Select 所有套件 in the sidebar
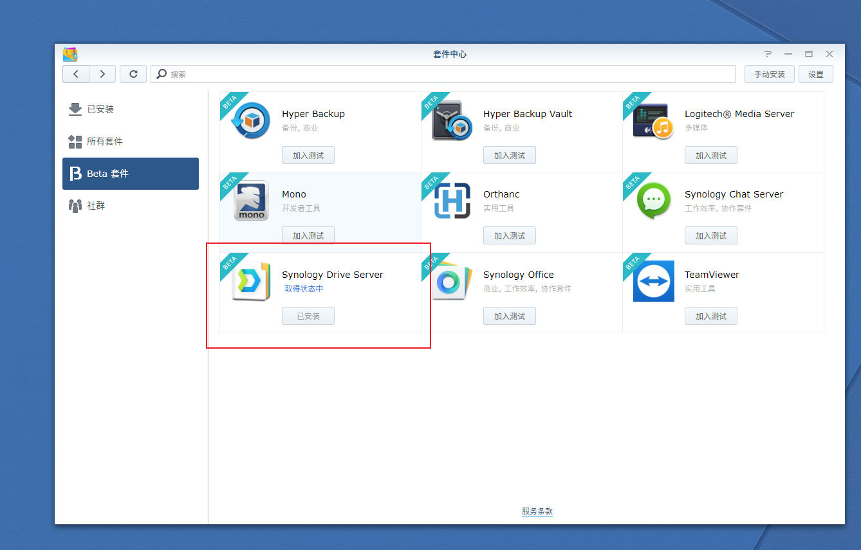Screen dimensions: 861x550 (131, 142)
